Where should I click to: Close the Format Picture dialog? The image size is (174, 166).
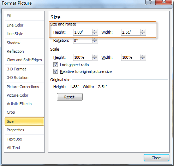[156, 158]
